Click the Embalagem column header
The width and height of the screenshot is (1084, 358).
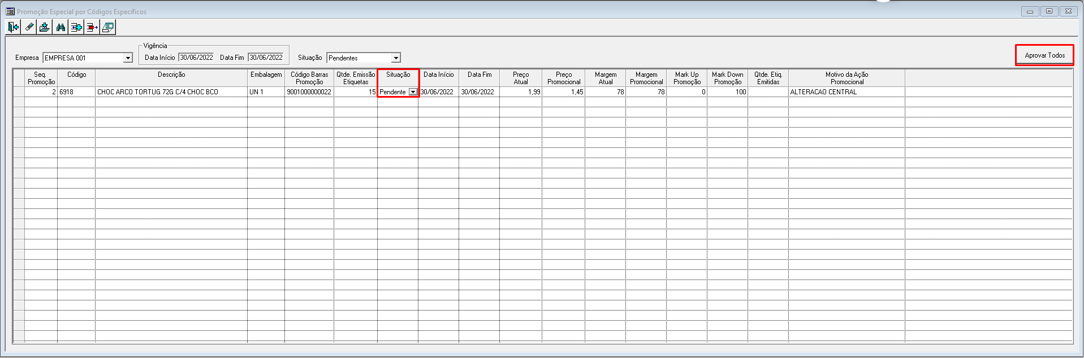(266, 78)
